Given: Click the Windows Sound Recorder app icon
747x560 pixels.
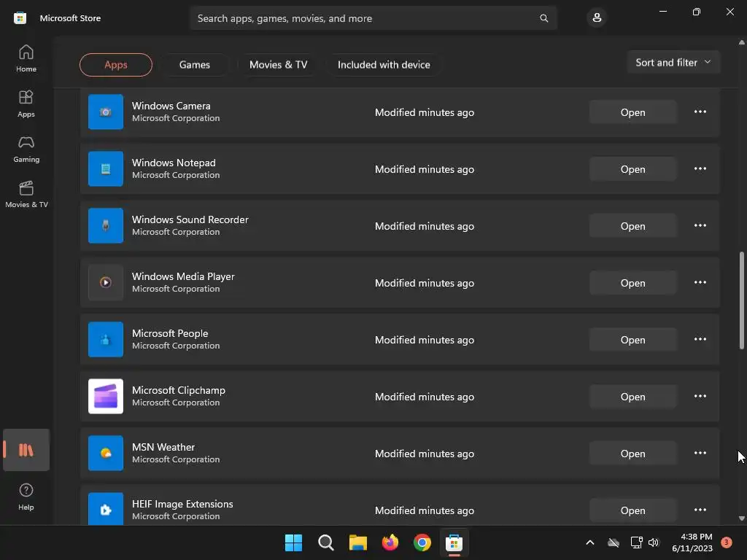Looking at the screenshot, I should (106, 226).
